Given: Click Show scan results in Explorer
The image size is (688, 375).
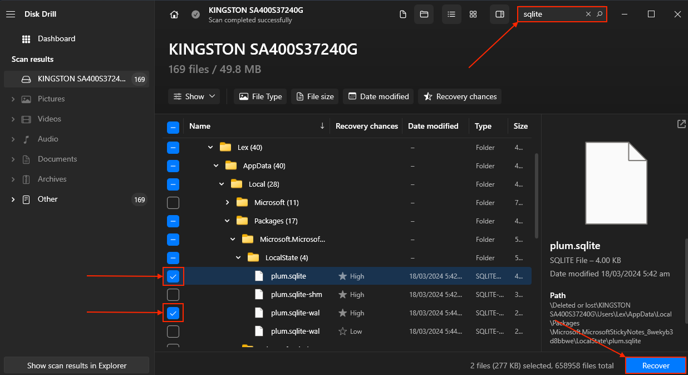Looking at the screenshot, I should pos(77,366).
